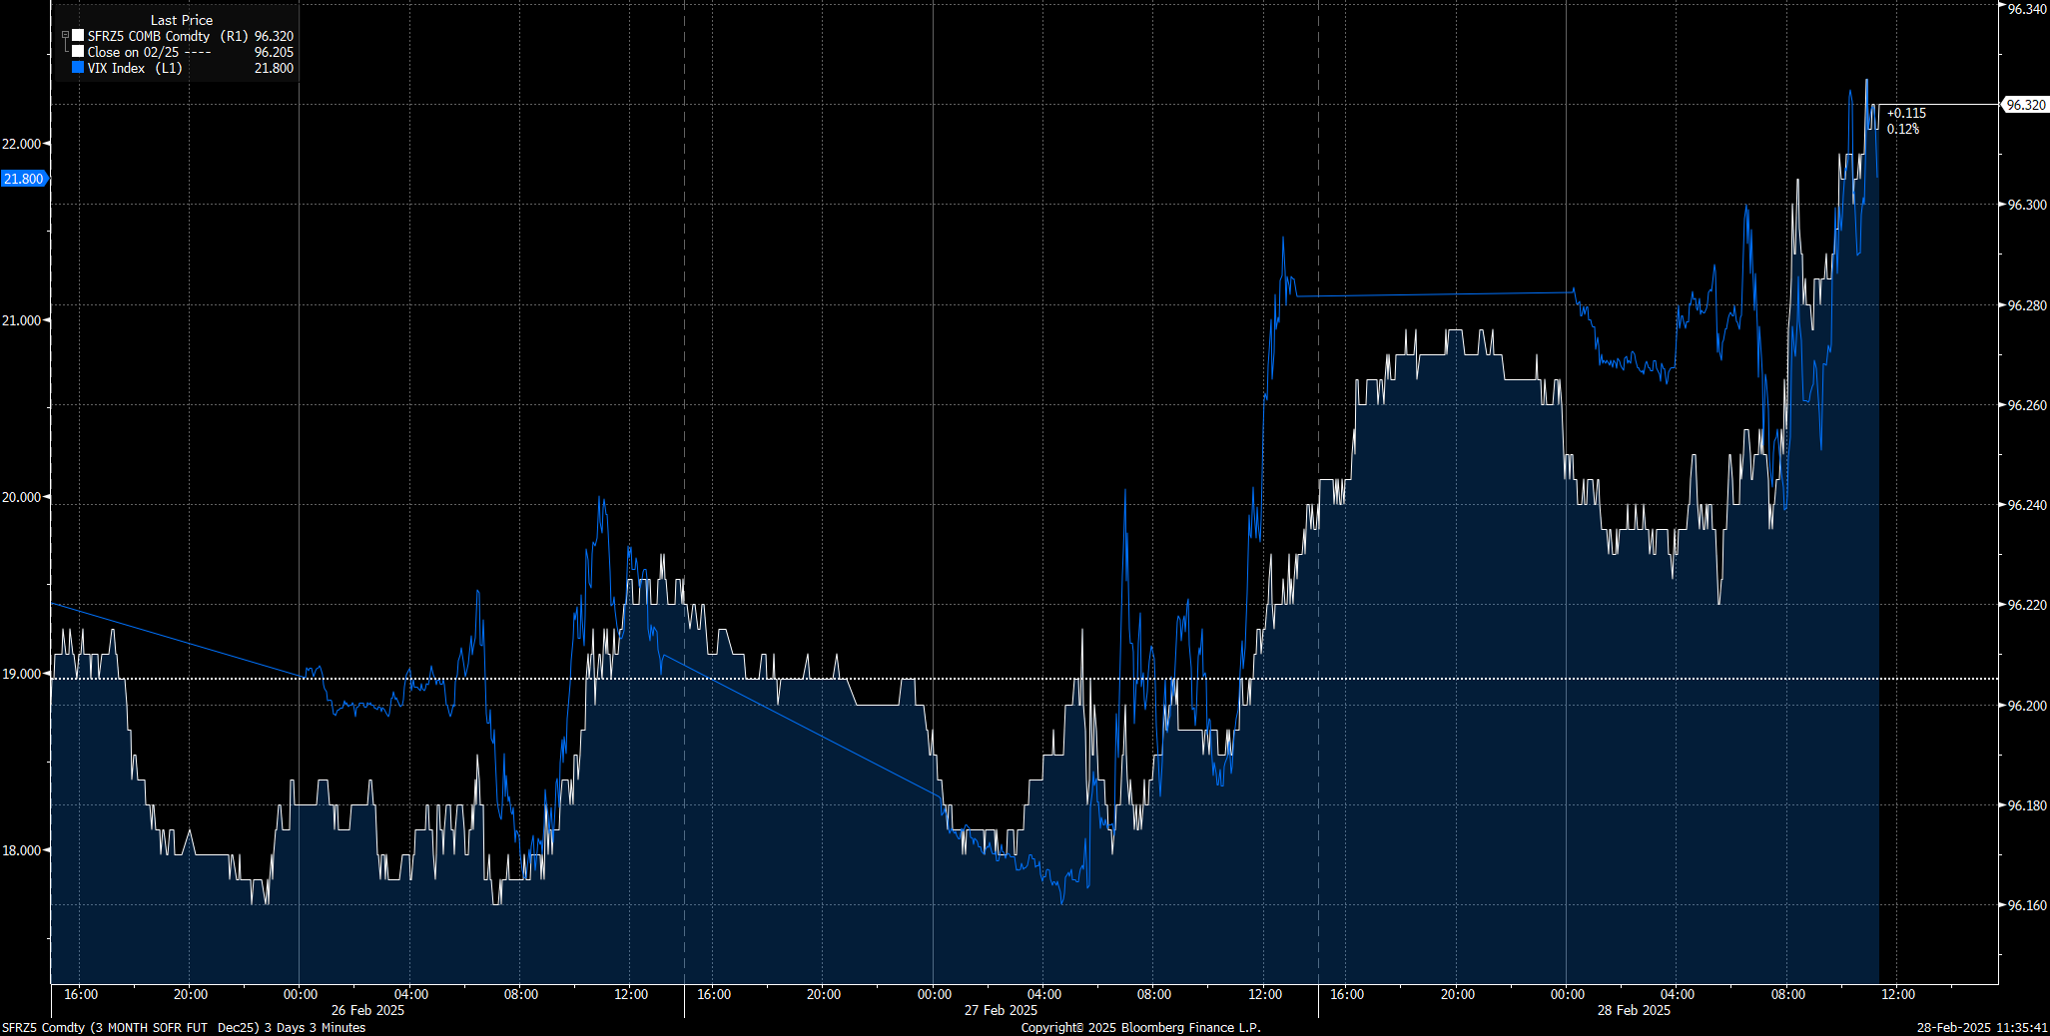The width and height of the screenshot is (2050, 1036).
Task: Click the 96.205 value in the legend
Action: click(274, 52)
